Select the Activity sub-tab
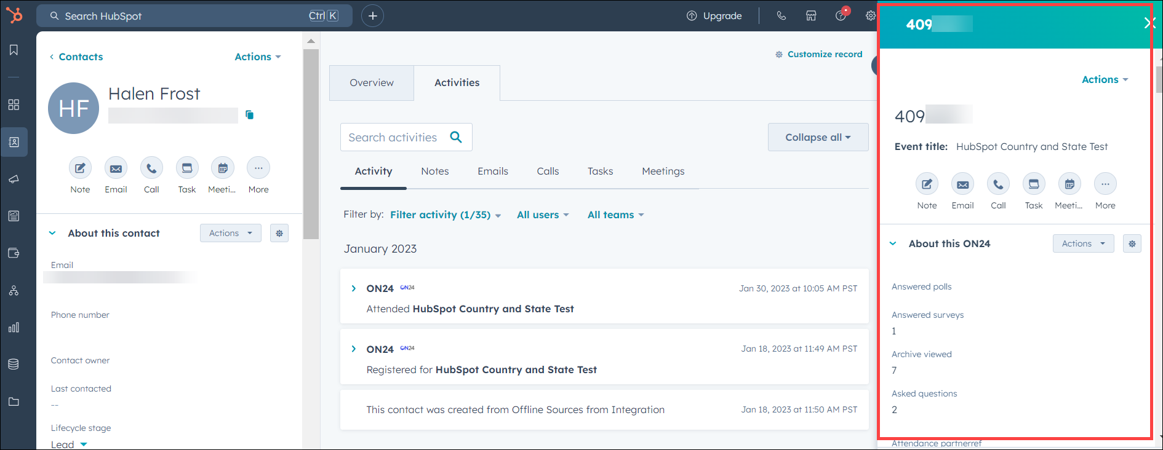 coord(374,172)
